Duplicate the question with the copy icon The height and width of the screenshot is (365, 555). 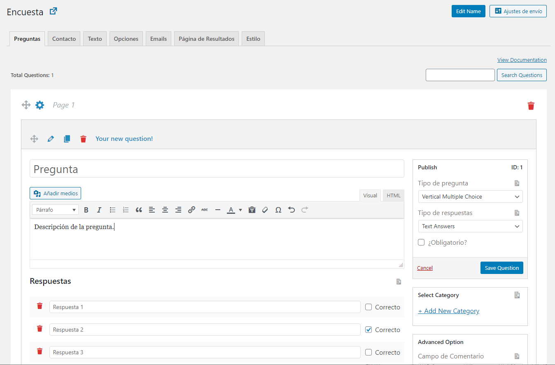point(67,138)
